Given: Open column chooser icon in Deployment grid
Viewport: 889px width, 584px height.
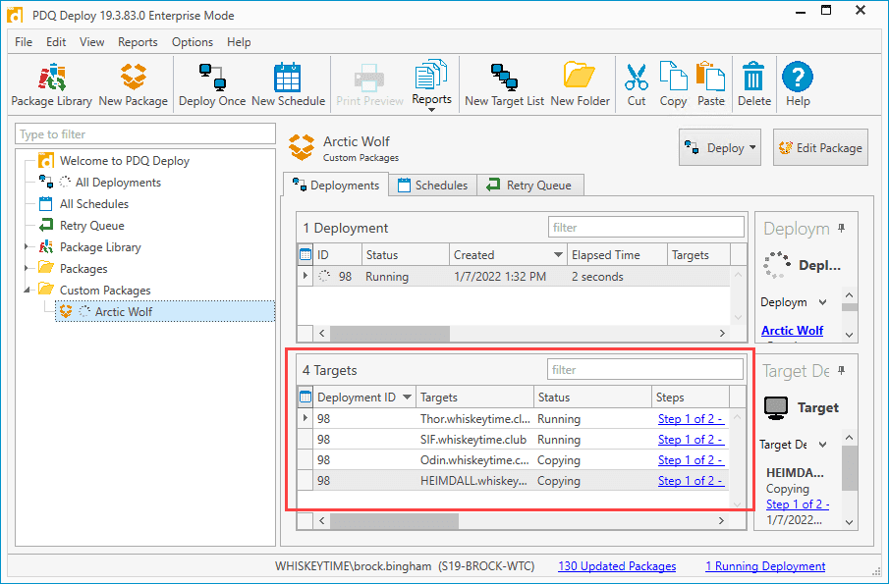Looking at the screenshot, I should (x=306, y=255).
